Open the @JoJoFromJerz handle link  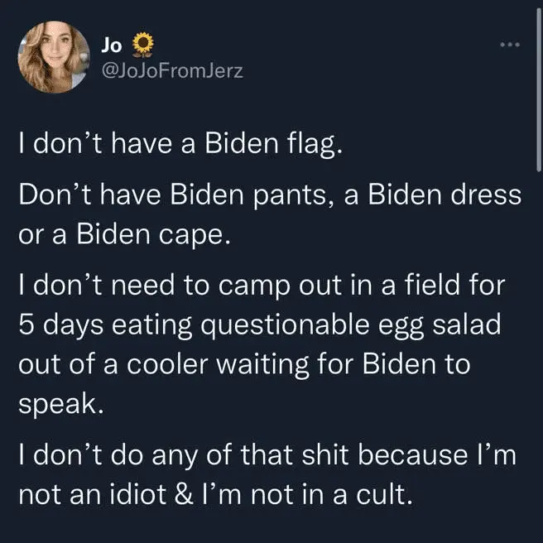(x=171, y=70)
